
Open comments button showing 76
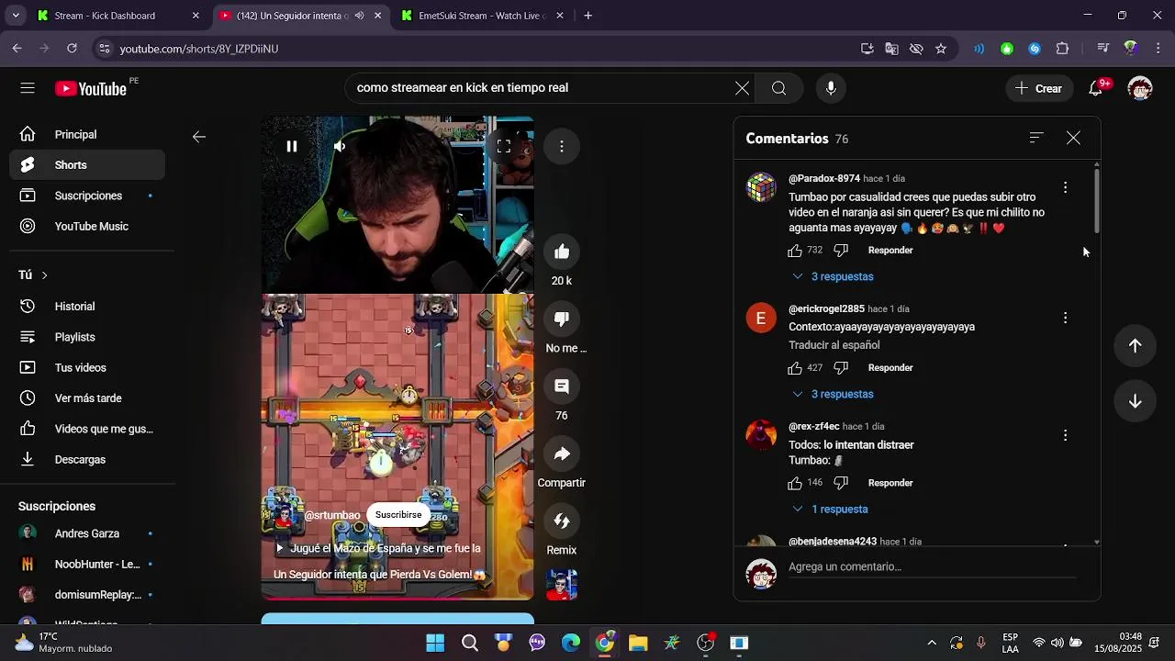coord(562,387)
